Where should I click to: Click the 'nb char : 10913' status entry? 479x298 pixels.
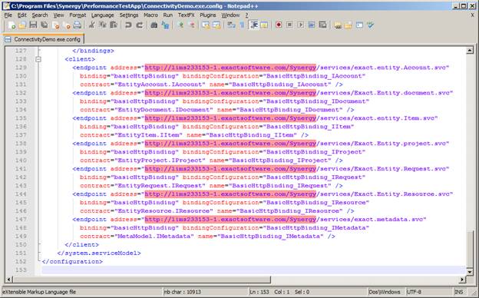[x=183, y=292]
